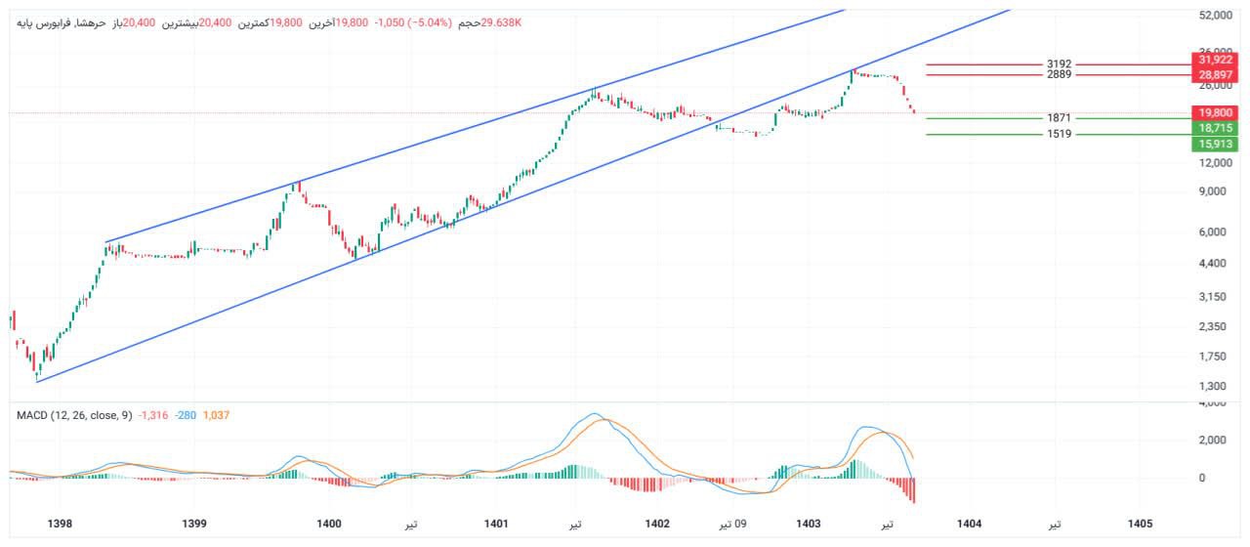Select the red 28,897 price tag
The image size is (1250, 547).
[1215, 75]
